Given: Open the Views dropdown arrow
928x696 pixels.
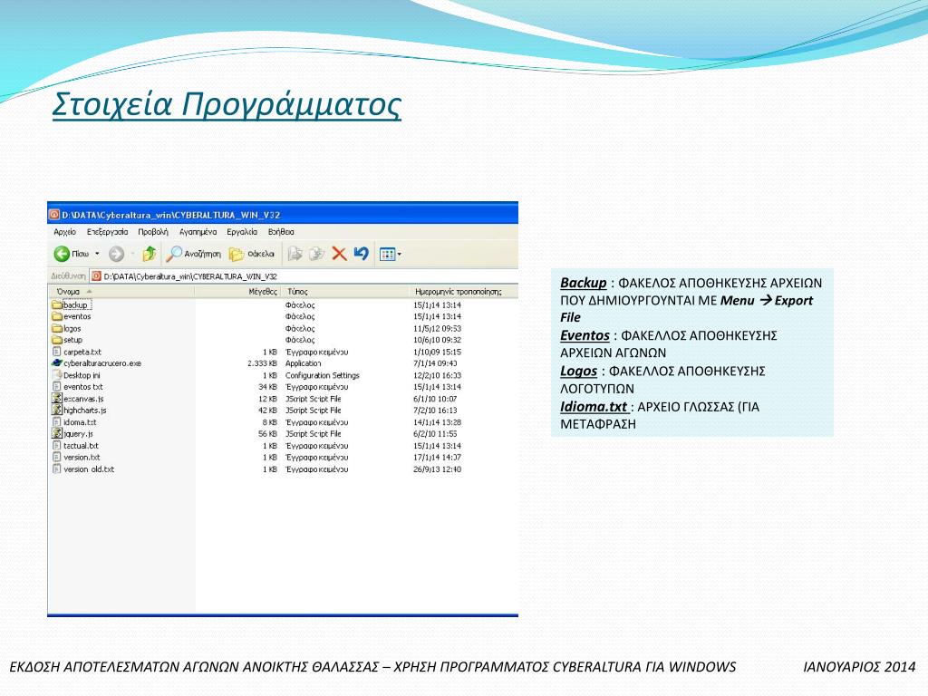Looking at the screenshot, I should point(400,254).
